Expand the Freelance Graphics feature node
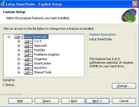Viewport: 139px width, 107px height. tap(19, 54)
